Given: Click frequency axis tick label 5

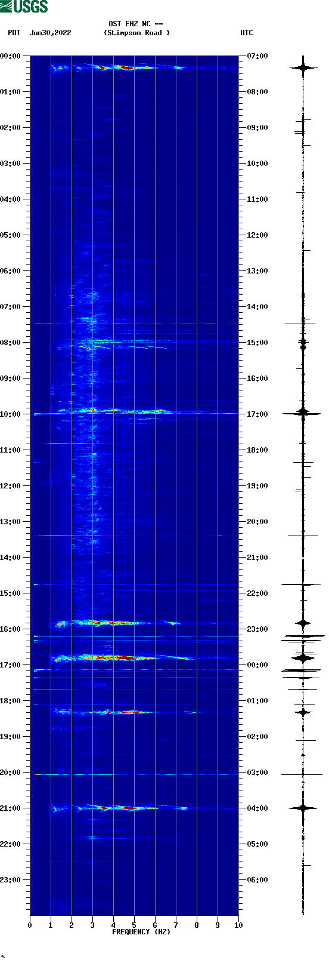Looking at the screenshot, I should pos(134,925).
